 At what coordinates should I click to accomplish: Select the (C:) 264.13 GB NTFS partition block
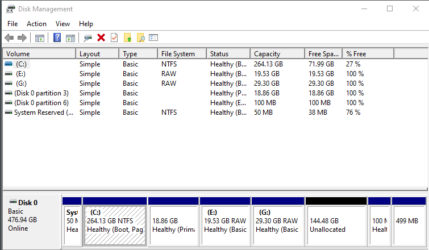115,221
